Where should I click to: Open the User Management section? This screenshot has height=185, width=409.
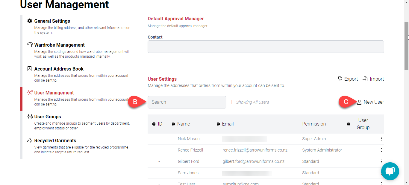pos(54,93)
